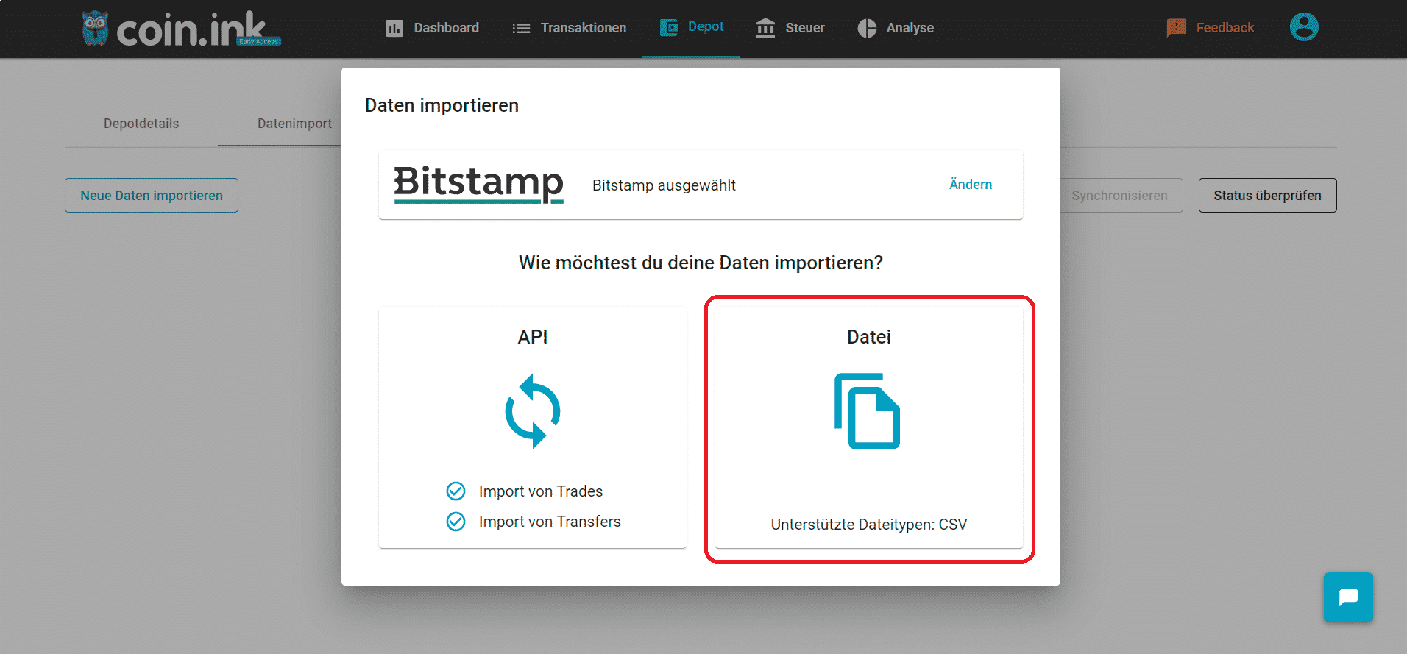Click Status überprüfen button
The width and height of the screenshot is (1407, 654).
point(1267,195)
